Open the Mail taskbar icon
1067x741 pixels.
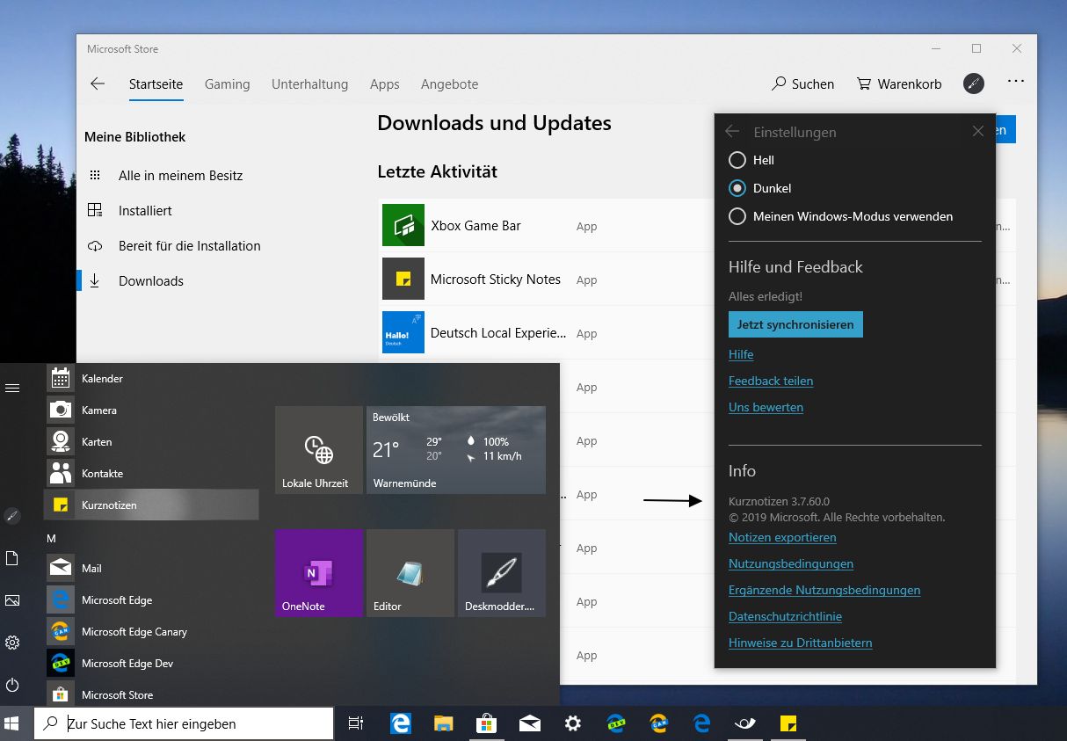[530, 723]
